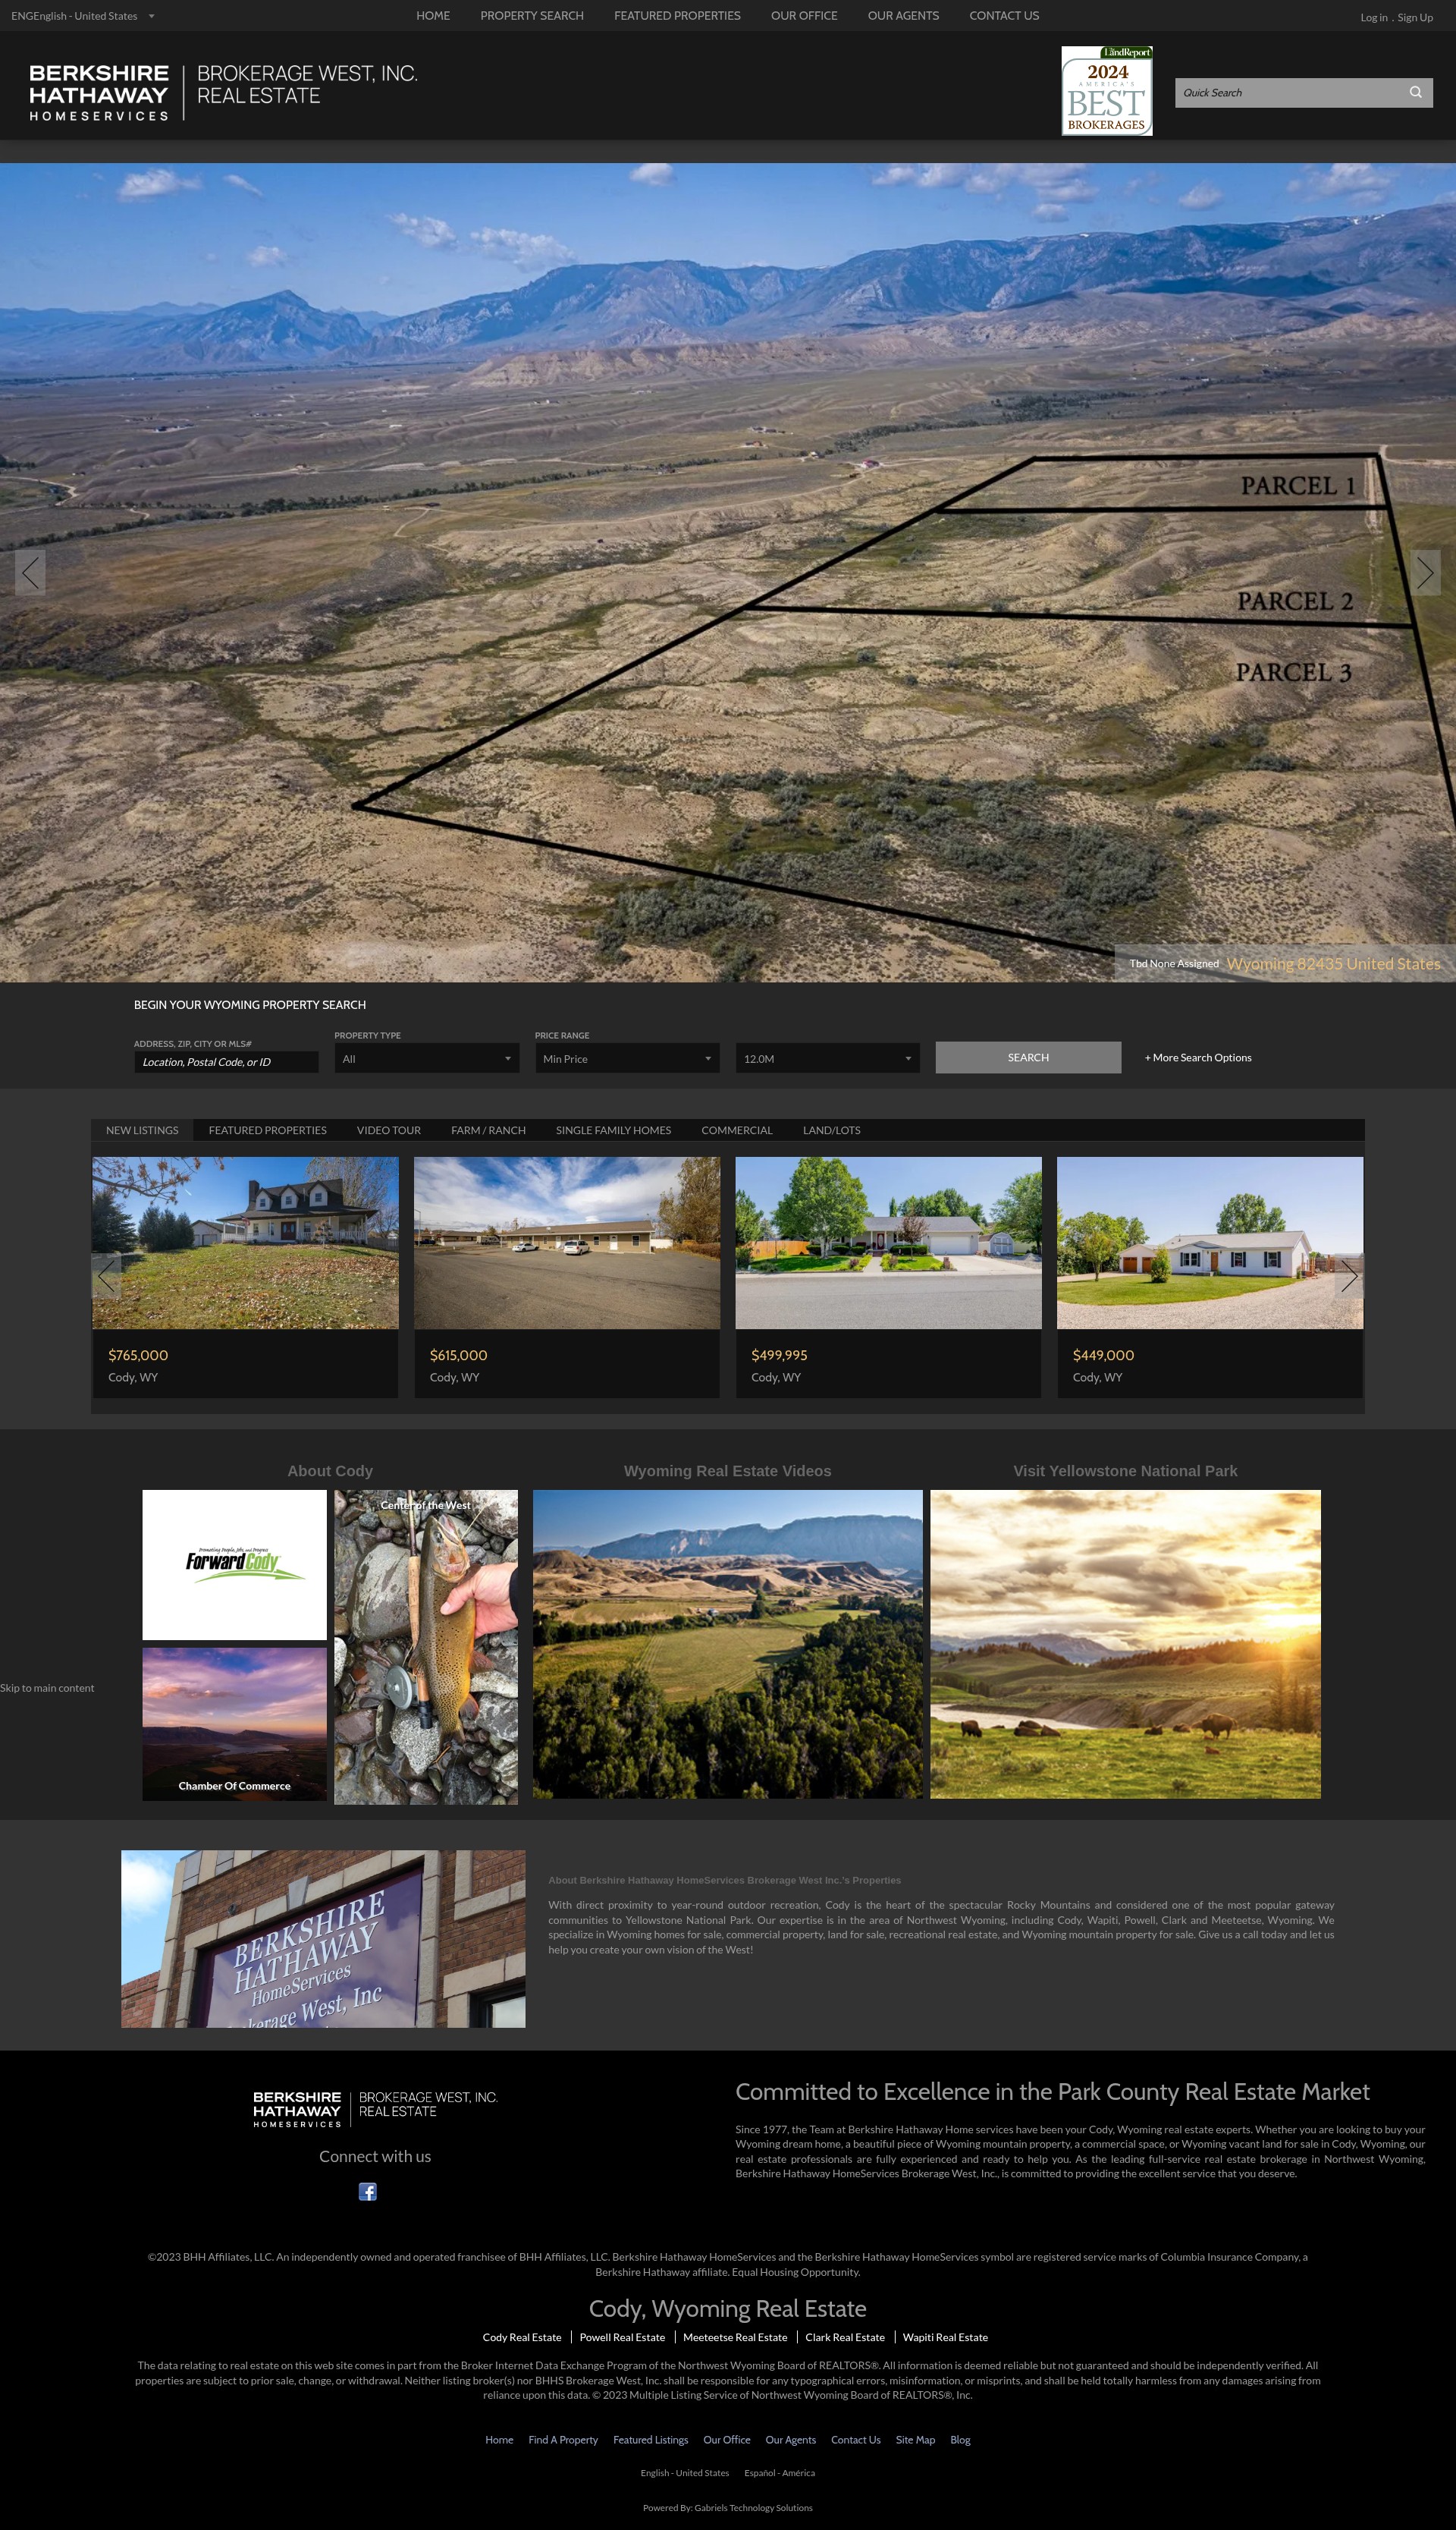Open the Meeteetse Real Estate link
Image resolution: width=1456 pixels, height=2530 pixels.
(735, 2337)
